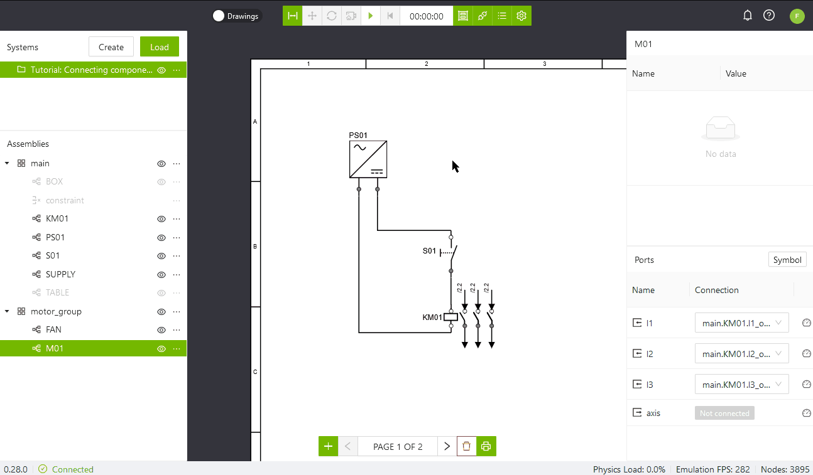The image size is (813, 475).
Task: Select the list view toolbar icon
Action: (502, 16)
